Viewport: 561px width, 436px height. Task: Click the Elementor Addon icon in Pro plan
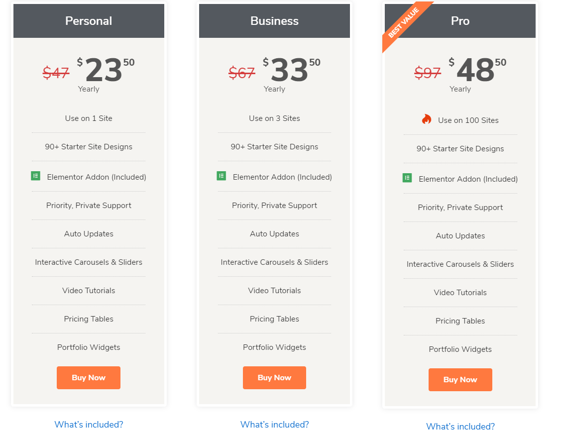[407, 178]
